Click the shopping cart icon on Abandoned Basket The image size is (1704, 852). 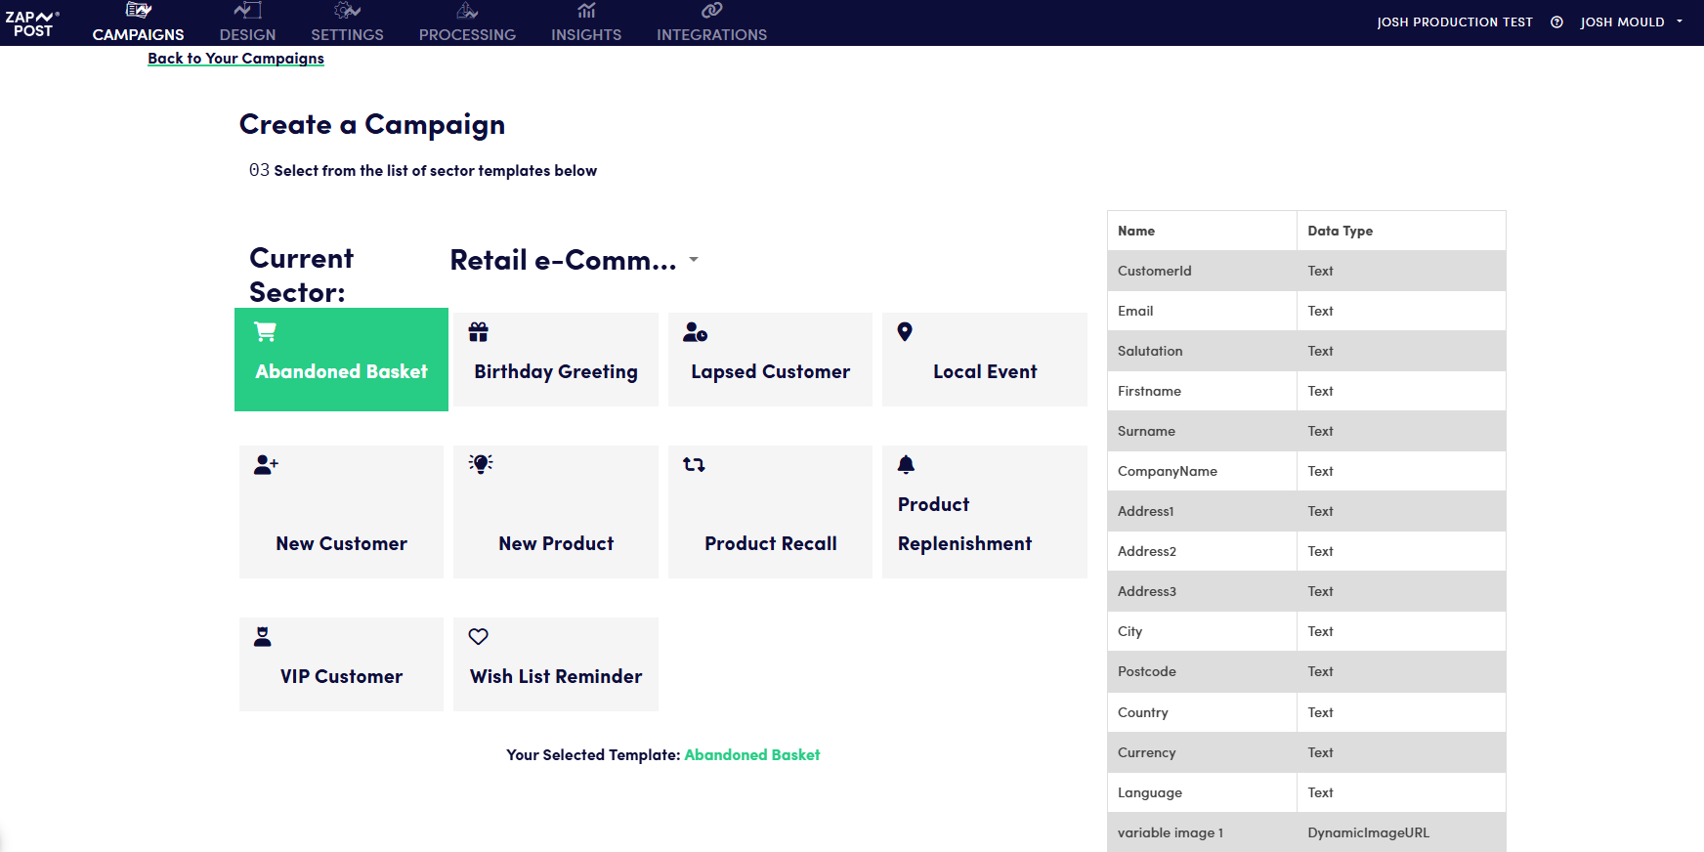tap(265, 332)
